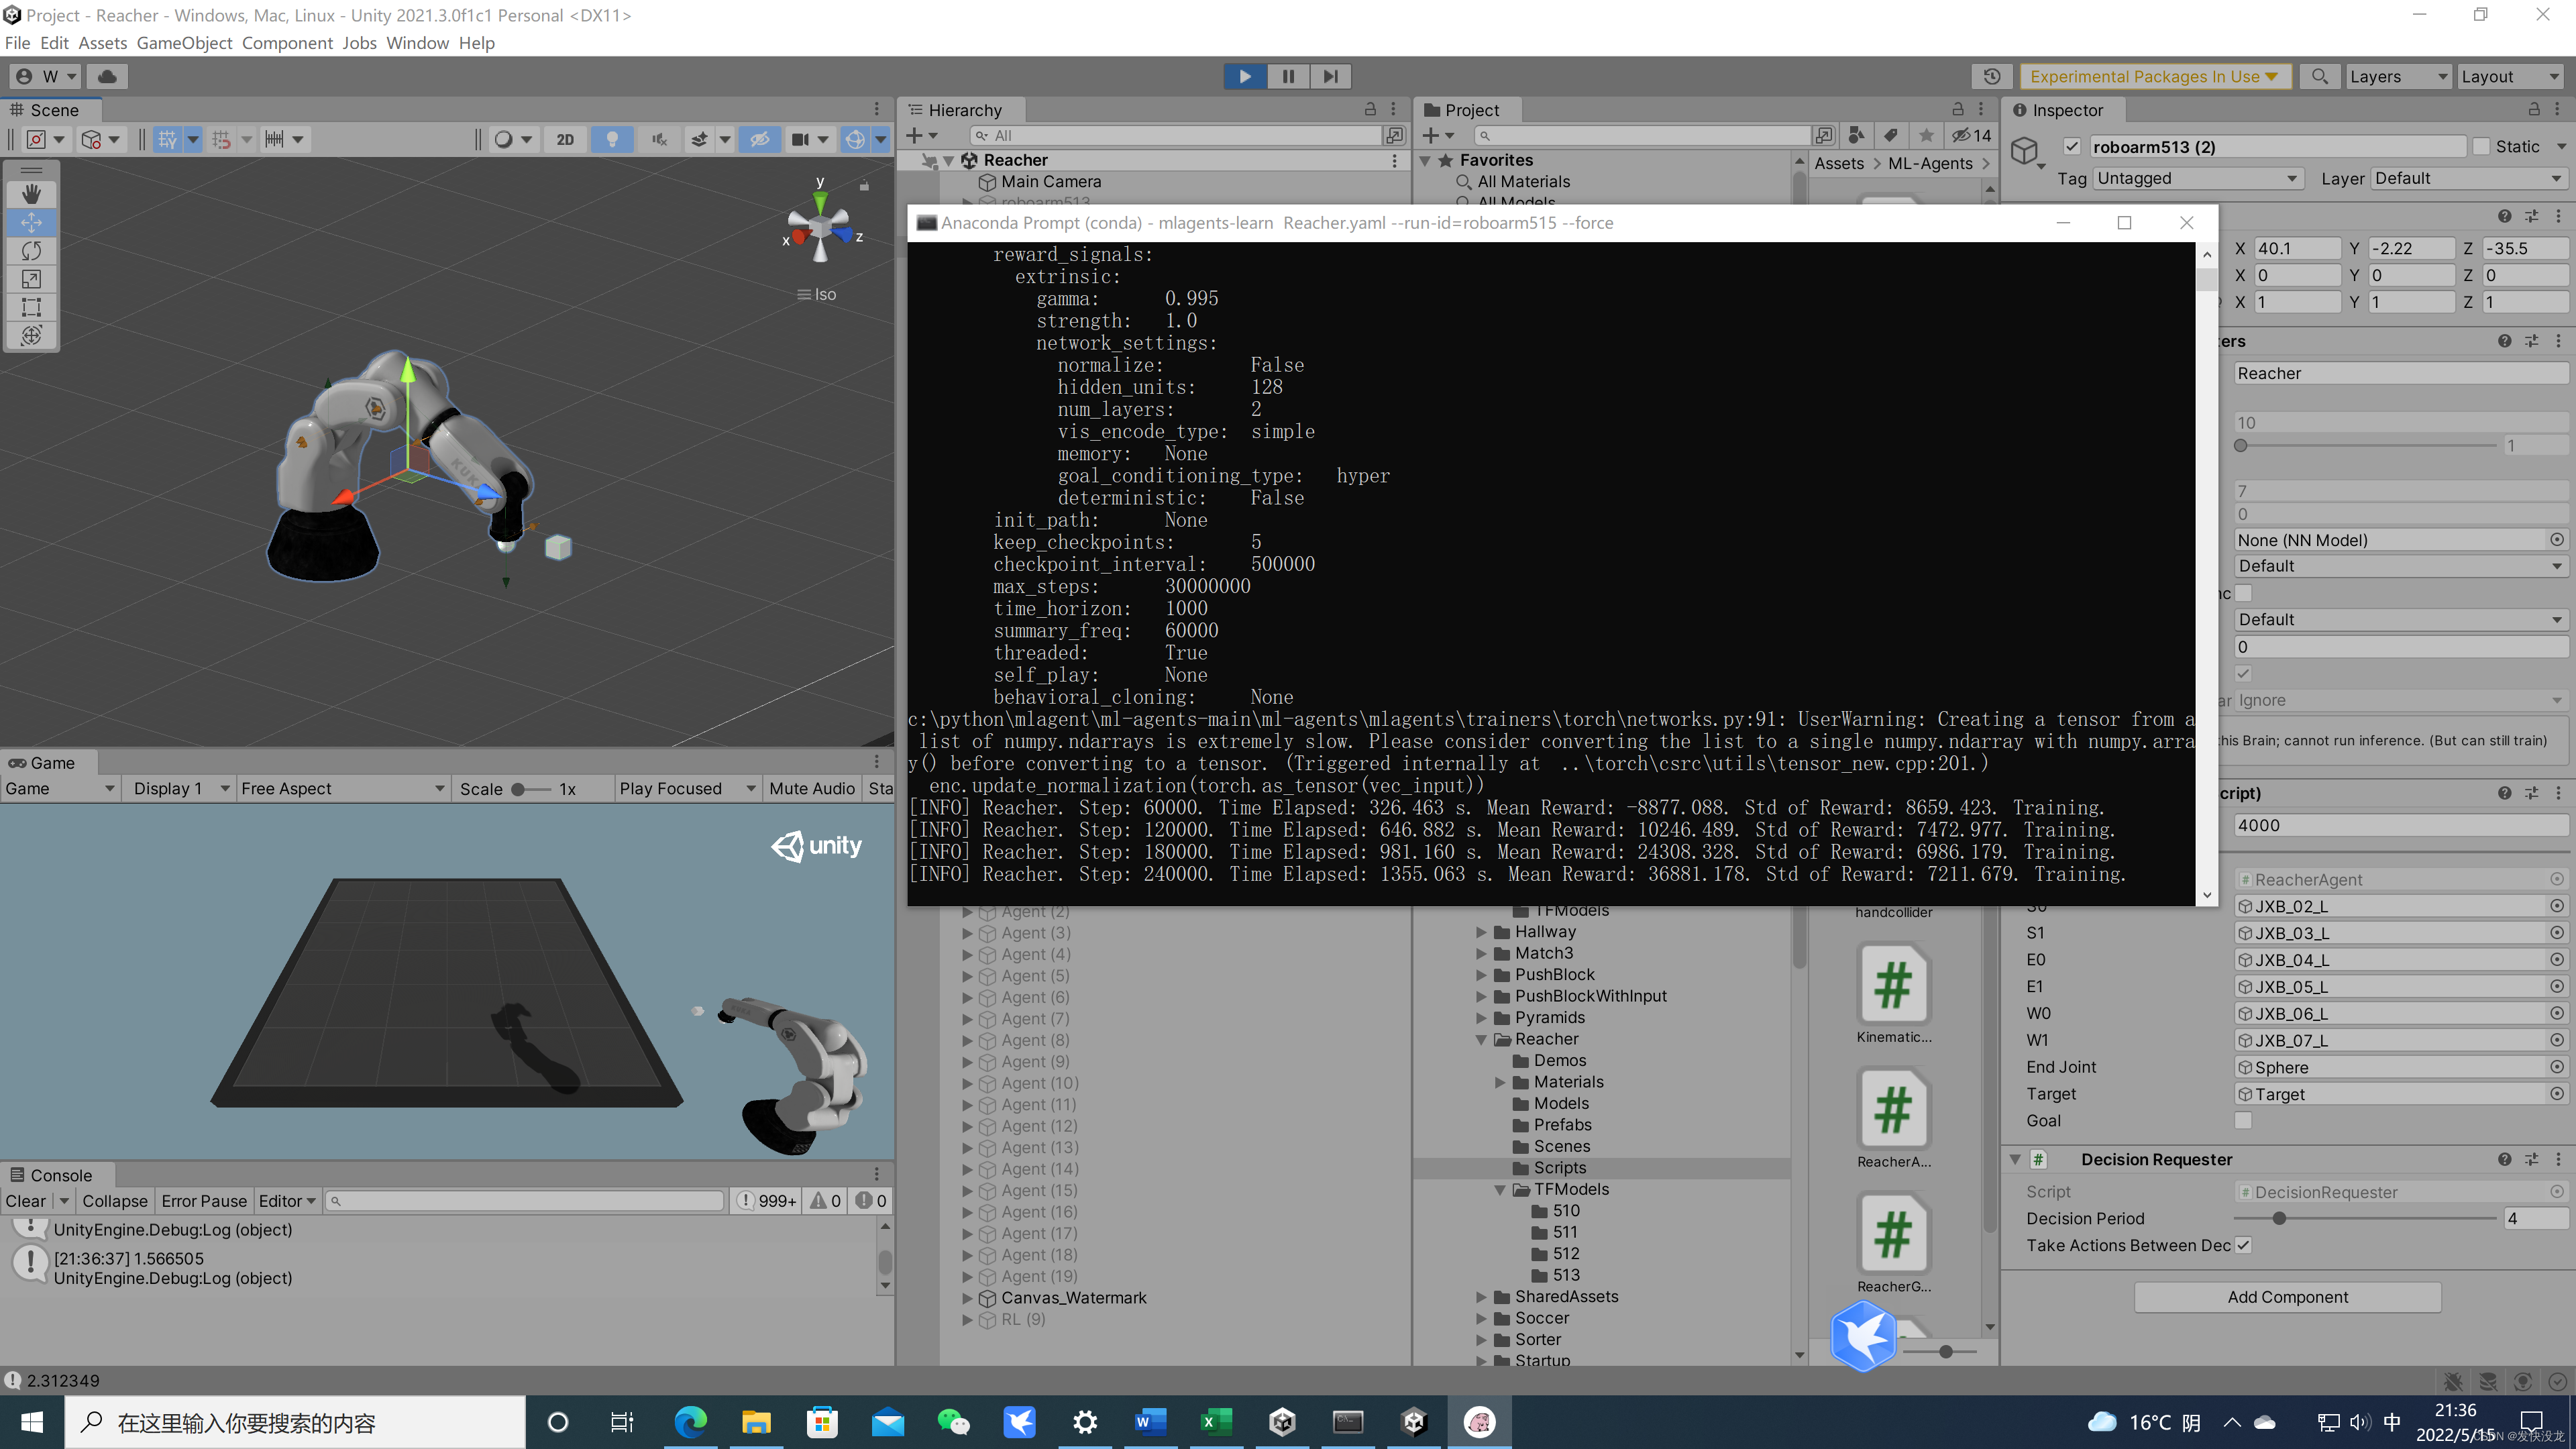Open Microsoft Edge from the taskbar

pyautogui.click(x=690, y=1422)
